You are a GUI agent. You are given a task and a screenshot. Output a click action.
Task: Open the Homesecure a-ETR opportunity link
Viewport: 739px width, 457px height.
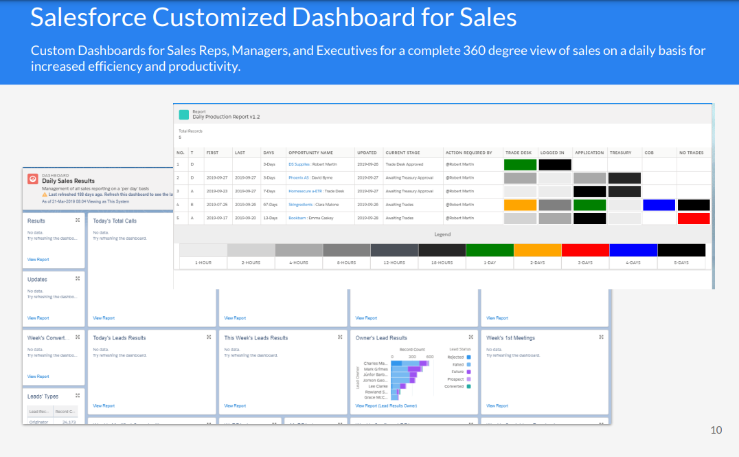click(305, 191)
